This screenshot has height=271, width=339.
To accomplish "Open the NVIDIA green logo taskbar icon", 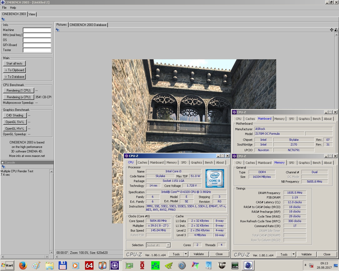I will tap(168, 265).
